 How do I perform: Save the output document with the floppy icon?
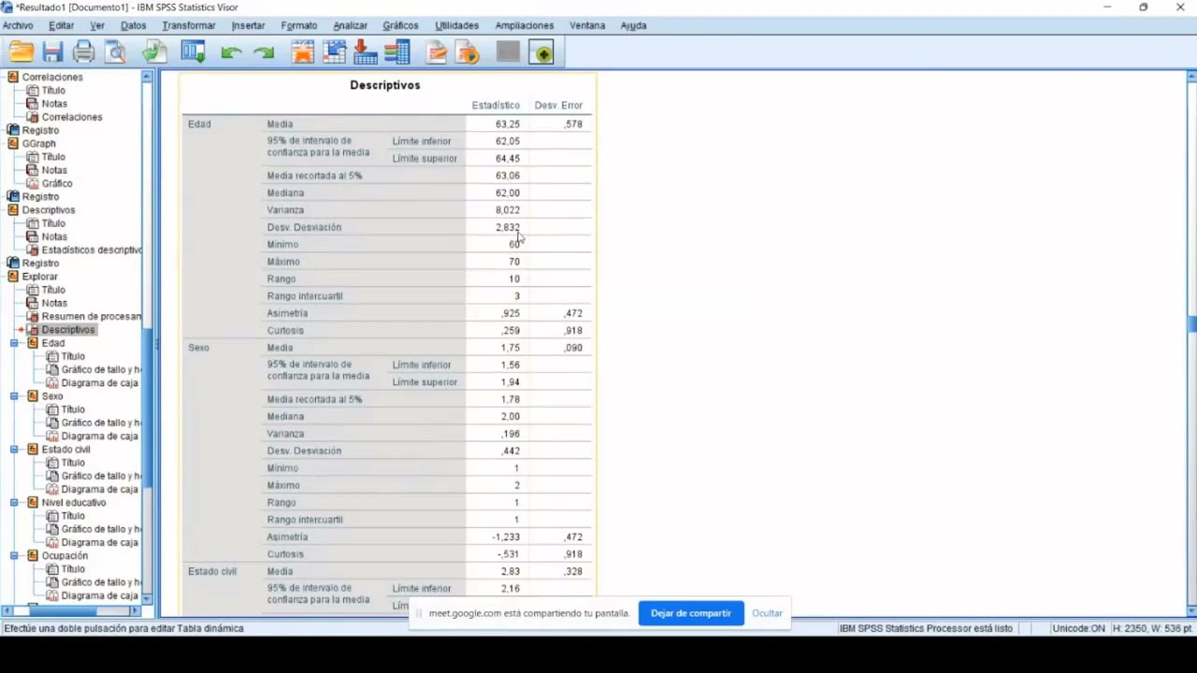pyautogui.click(x=52, y=52)
